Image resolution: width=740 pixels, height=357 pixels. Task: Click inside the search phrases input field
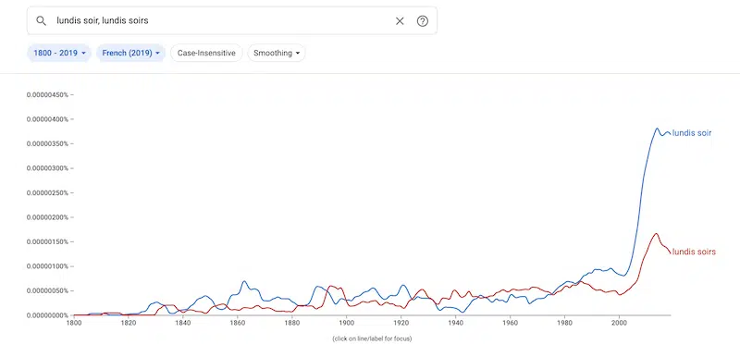[x=222, y=20]
